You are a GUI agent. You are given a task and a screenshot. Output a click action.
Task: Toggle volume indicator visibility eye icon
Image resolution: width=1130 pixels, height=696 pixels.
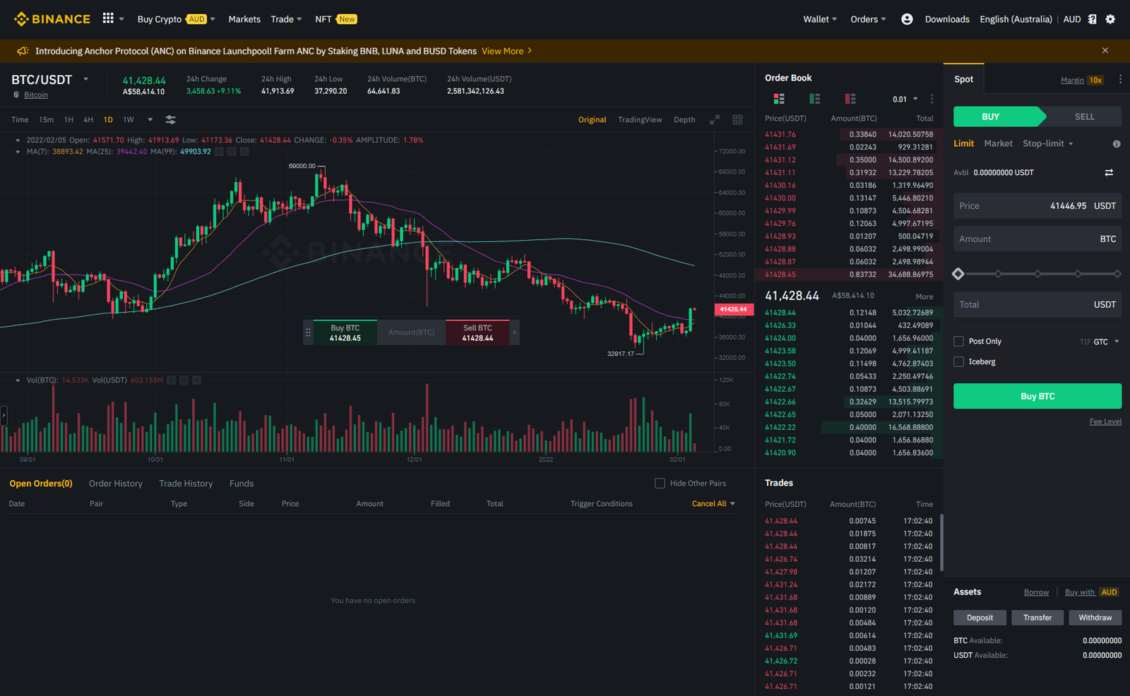[171, 380]
